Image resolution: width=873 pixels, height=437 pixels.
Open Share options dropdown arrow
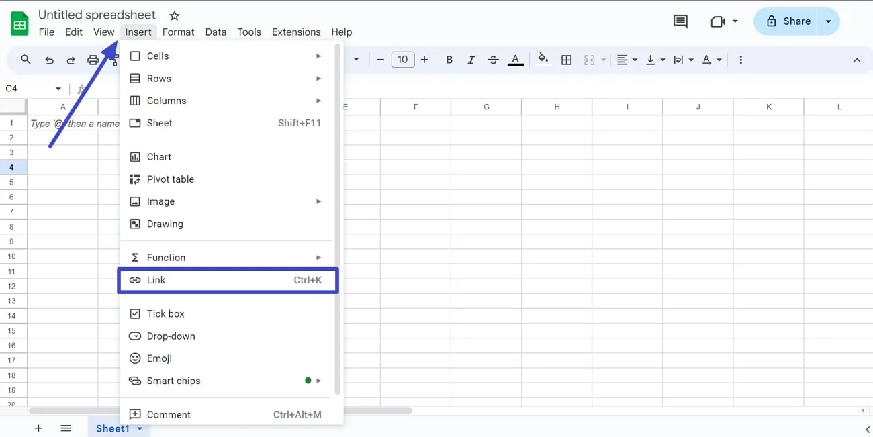click(829, 21)
